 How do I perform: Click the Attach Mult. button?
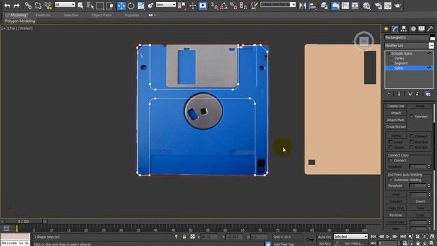[x=396, y=120]
